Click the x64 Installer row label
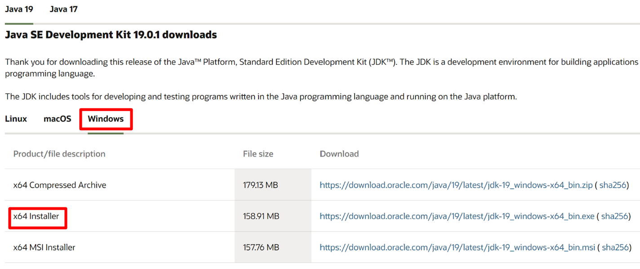640x269 pixels. [36, 216]
